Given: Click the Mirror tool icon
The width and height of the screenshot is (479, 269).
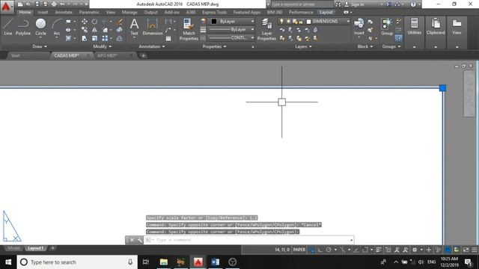Looking at the screenshot, I should [95, 30].
